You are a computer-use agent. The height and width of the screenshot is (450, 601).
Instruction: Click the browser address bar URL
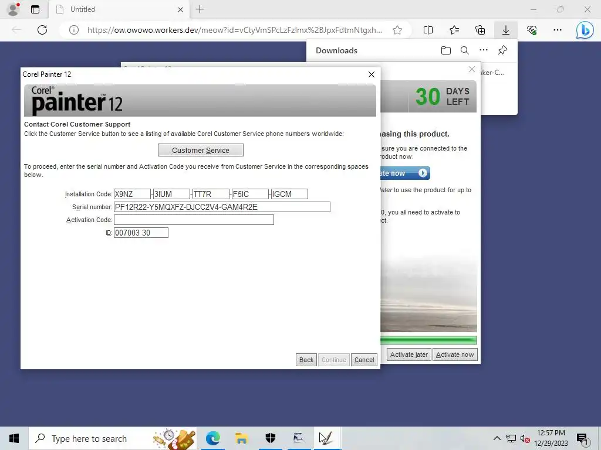(x=235, y=30)
